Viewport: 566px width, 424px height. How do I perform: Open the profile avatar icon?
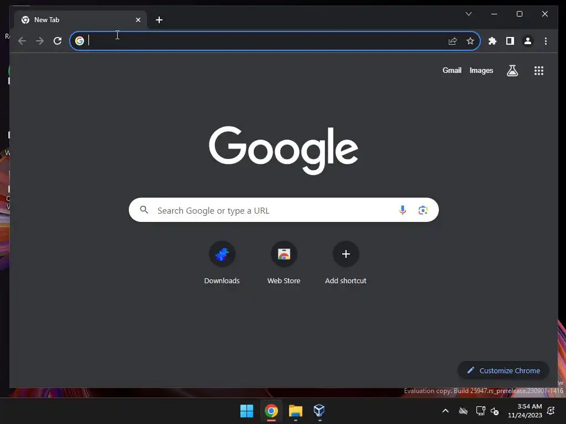(528, 41)
